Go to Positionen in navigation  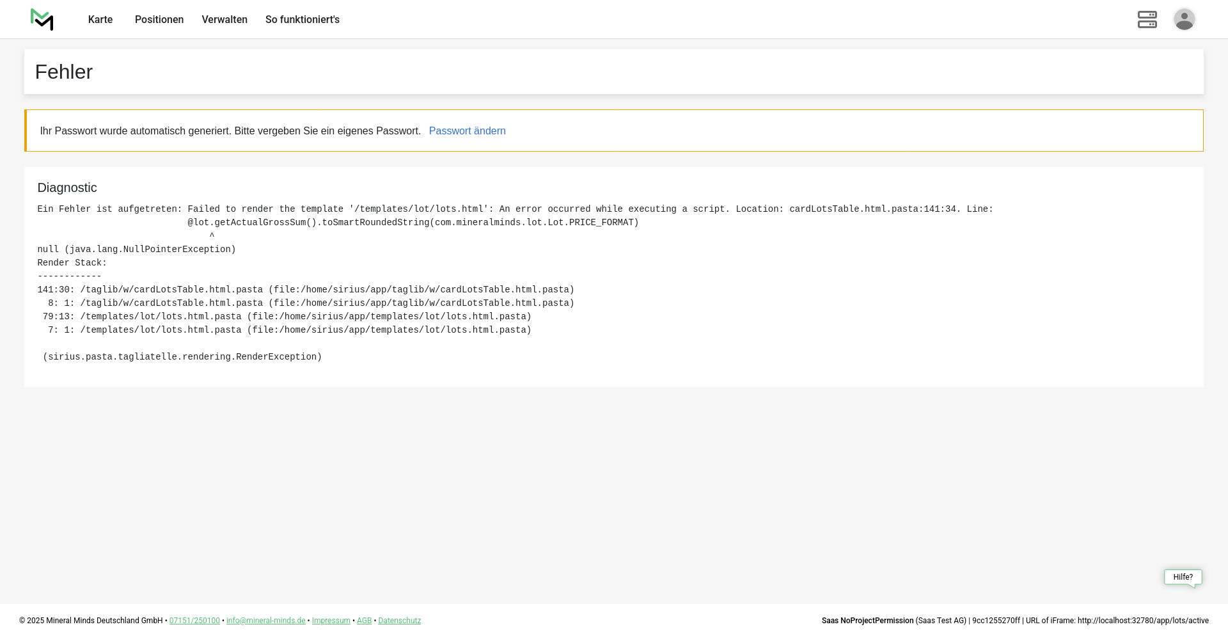pyautogui.click(x=159, y=20)
